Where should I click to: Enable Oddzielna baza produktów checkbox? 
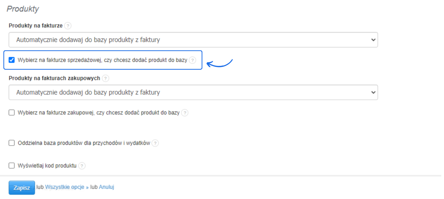click(x=12, y=143)
